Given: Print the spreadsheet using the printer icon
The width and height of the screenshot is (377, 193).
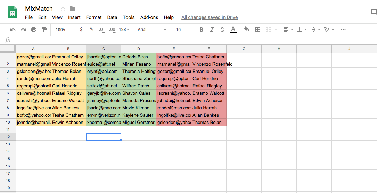Looking at the screenshot, I should coord(34,30).
